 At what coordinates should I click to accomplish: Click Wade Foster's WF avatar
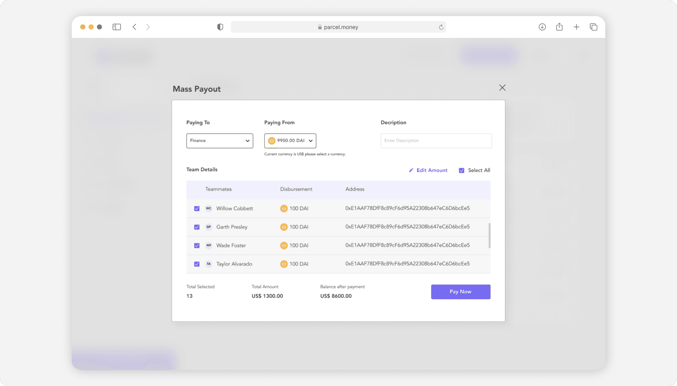click(209, 245)
